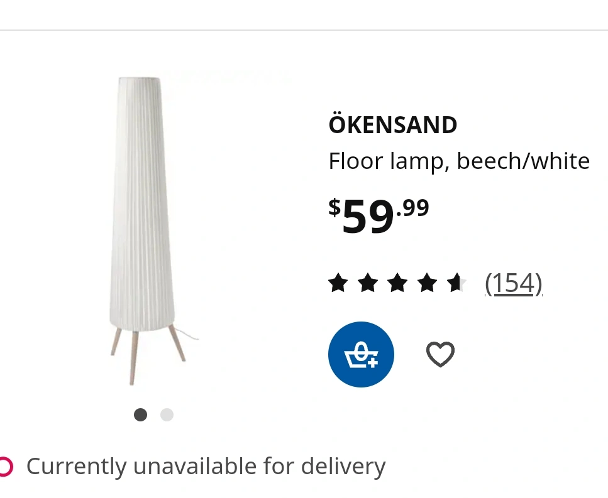Image resolution: width=608 pixels, height=498 pixels.
Task: Add ÖKENSAND lamp to shopping bag
Action: point(361,354)
